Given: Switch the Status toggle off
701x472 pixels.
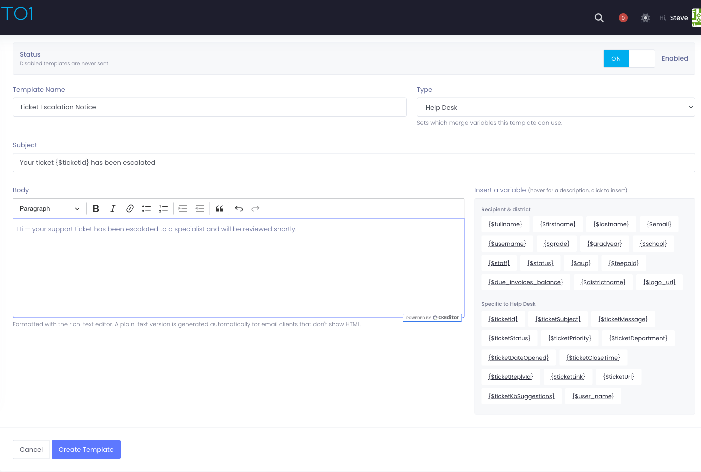Looking at the screenshot, I should (629, 59).
